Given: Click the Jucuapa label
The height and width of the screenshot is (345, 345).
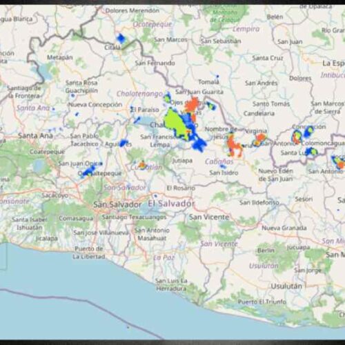Looking at the screenshot, I should click(298, 248).
